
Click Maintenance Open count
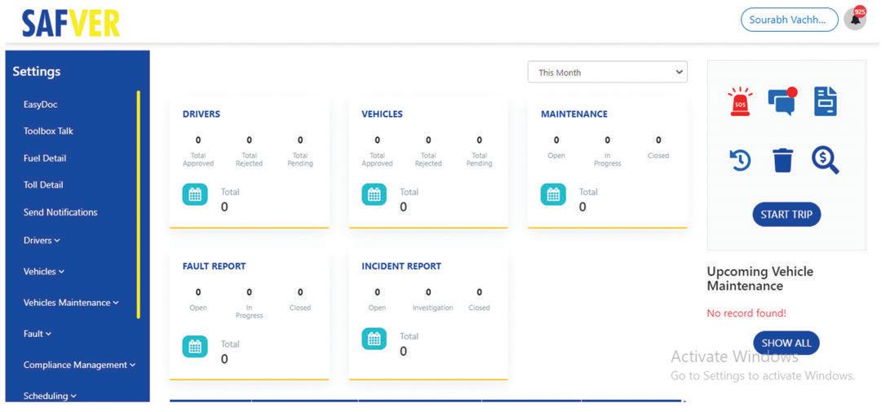click(556, 140)
